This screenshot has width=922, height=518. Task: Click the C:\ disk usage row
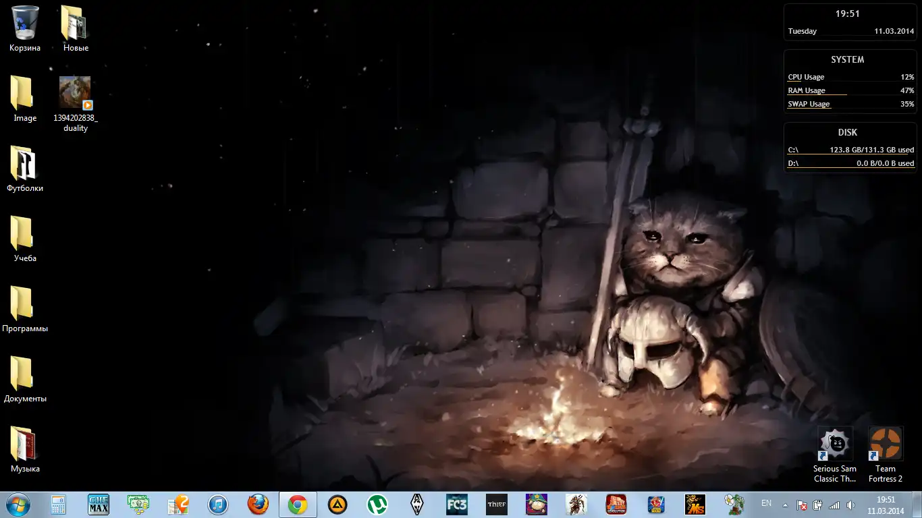tap(850, 150)
